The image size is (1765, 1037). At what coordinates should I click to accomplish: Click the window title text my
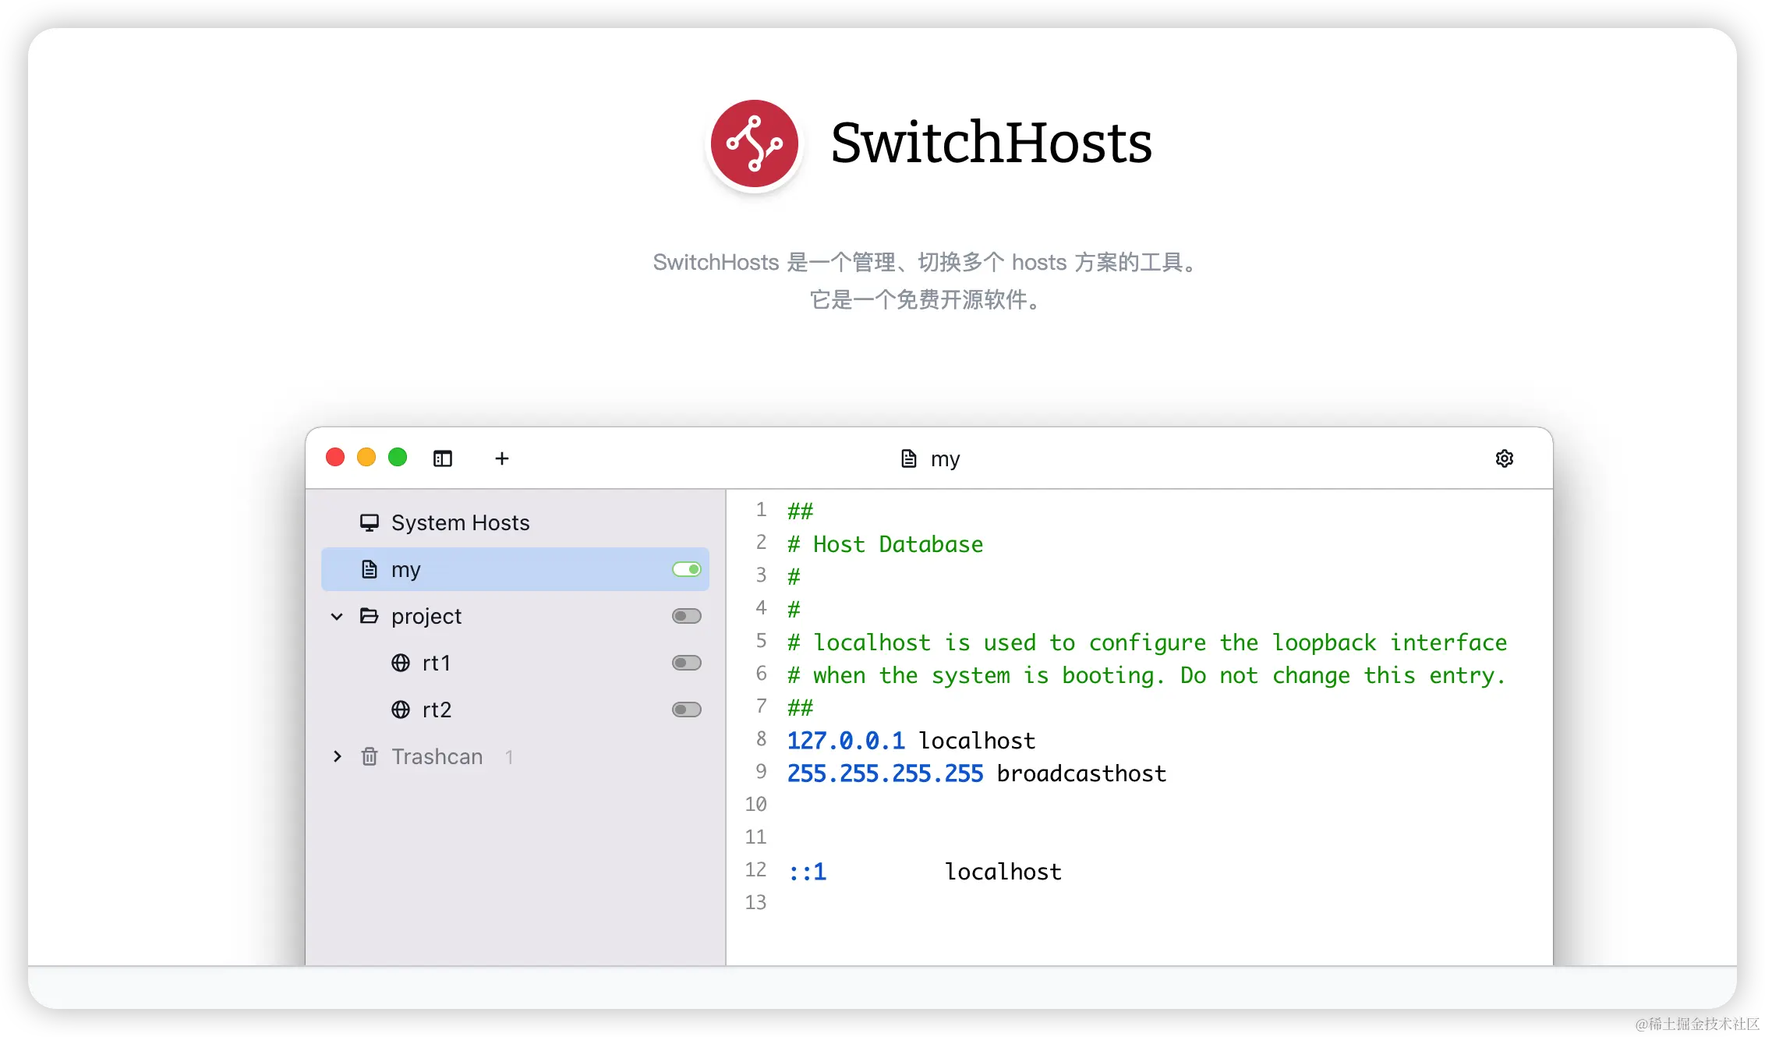[x=945, y=459]
